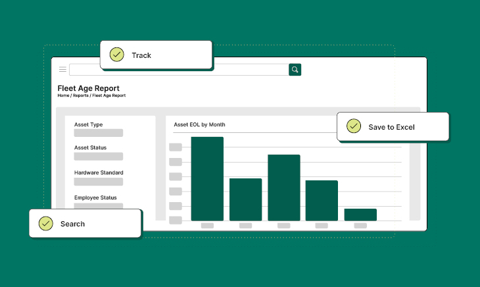The width and height of the screenshot is (480, 287).
Task: Open the Employee Status filter field
Action: (x=98, y=206)
